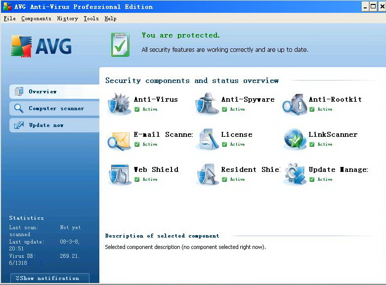This screenshot has height=285, width=386.
Task: Click the AVG title bar icon
Action: point(7,6)
